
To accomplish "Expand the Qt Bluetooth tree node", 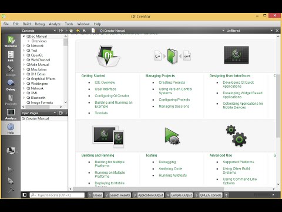I will coord(23,98).
